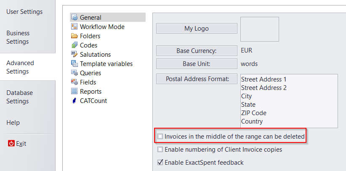The width and height of the screenshot is (346, 171).
Task: Select the General settings icon
Action: coord(75,17)
